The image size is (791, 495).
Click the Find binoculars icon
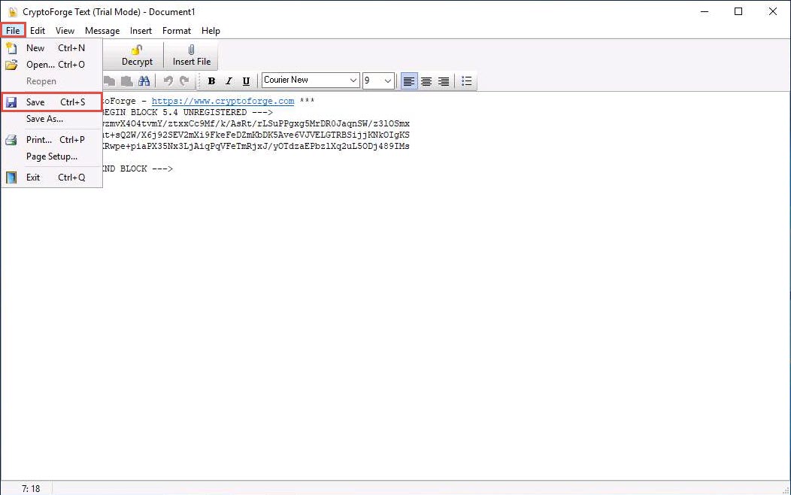[x=144, y=81]
